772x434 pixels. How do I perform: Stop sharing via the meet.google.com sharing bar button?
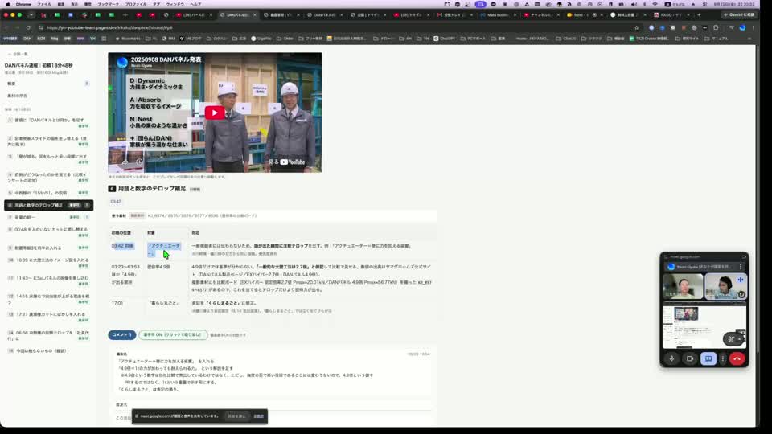[x=236, y=416]
